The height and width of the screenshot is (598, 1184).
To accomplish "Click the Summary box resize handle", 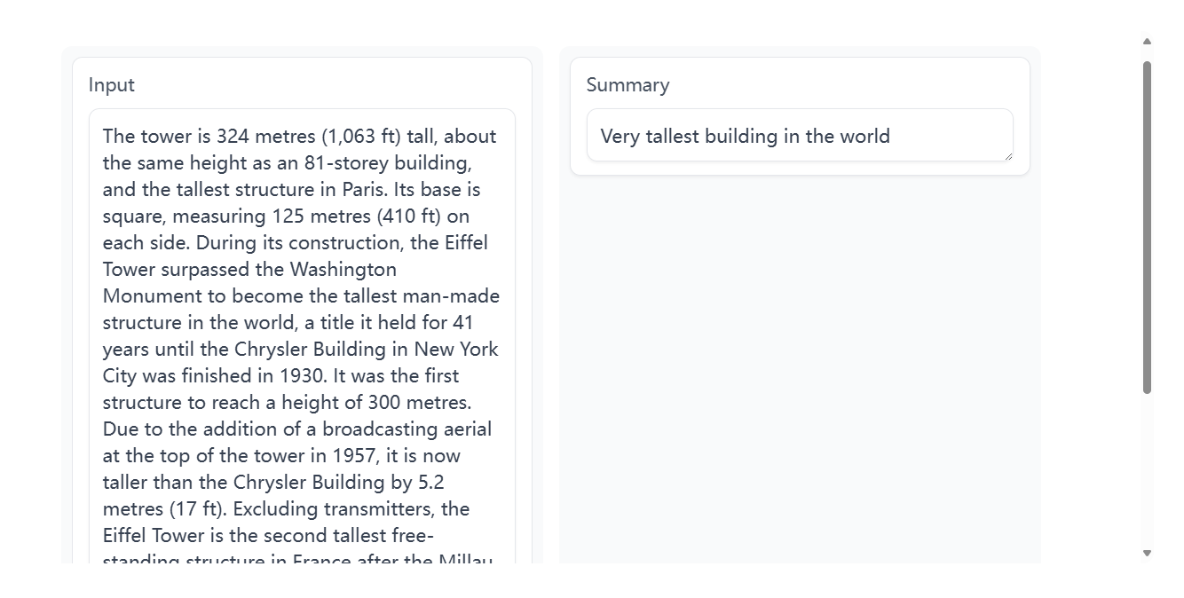I will click(x=1007, y=156).
